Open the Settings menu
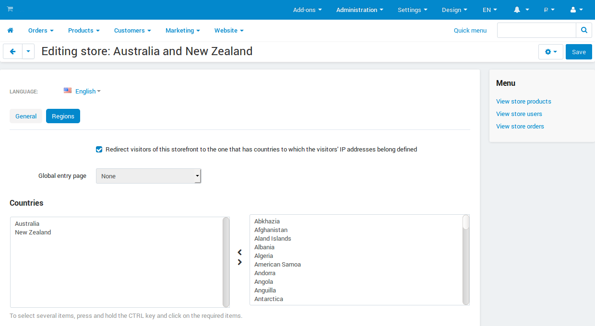 413,10
